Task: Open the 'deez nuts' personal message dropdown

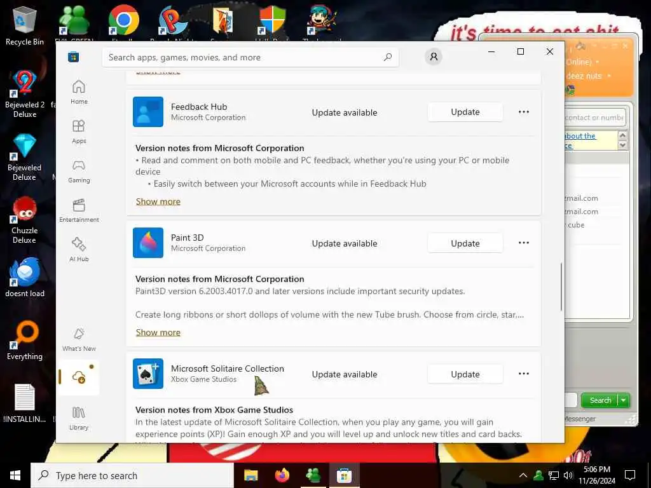Action: point(608,76)
